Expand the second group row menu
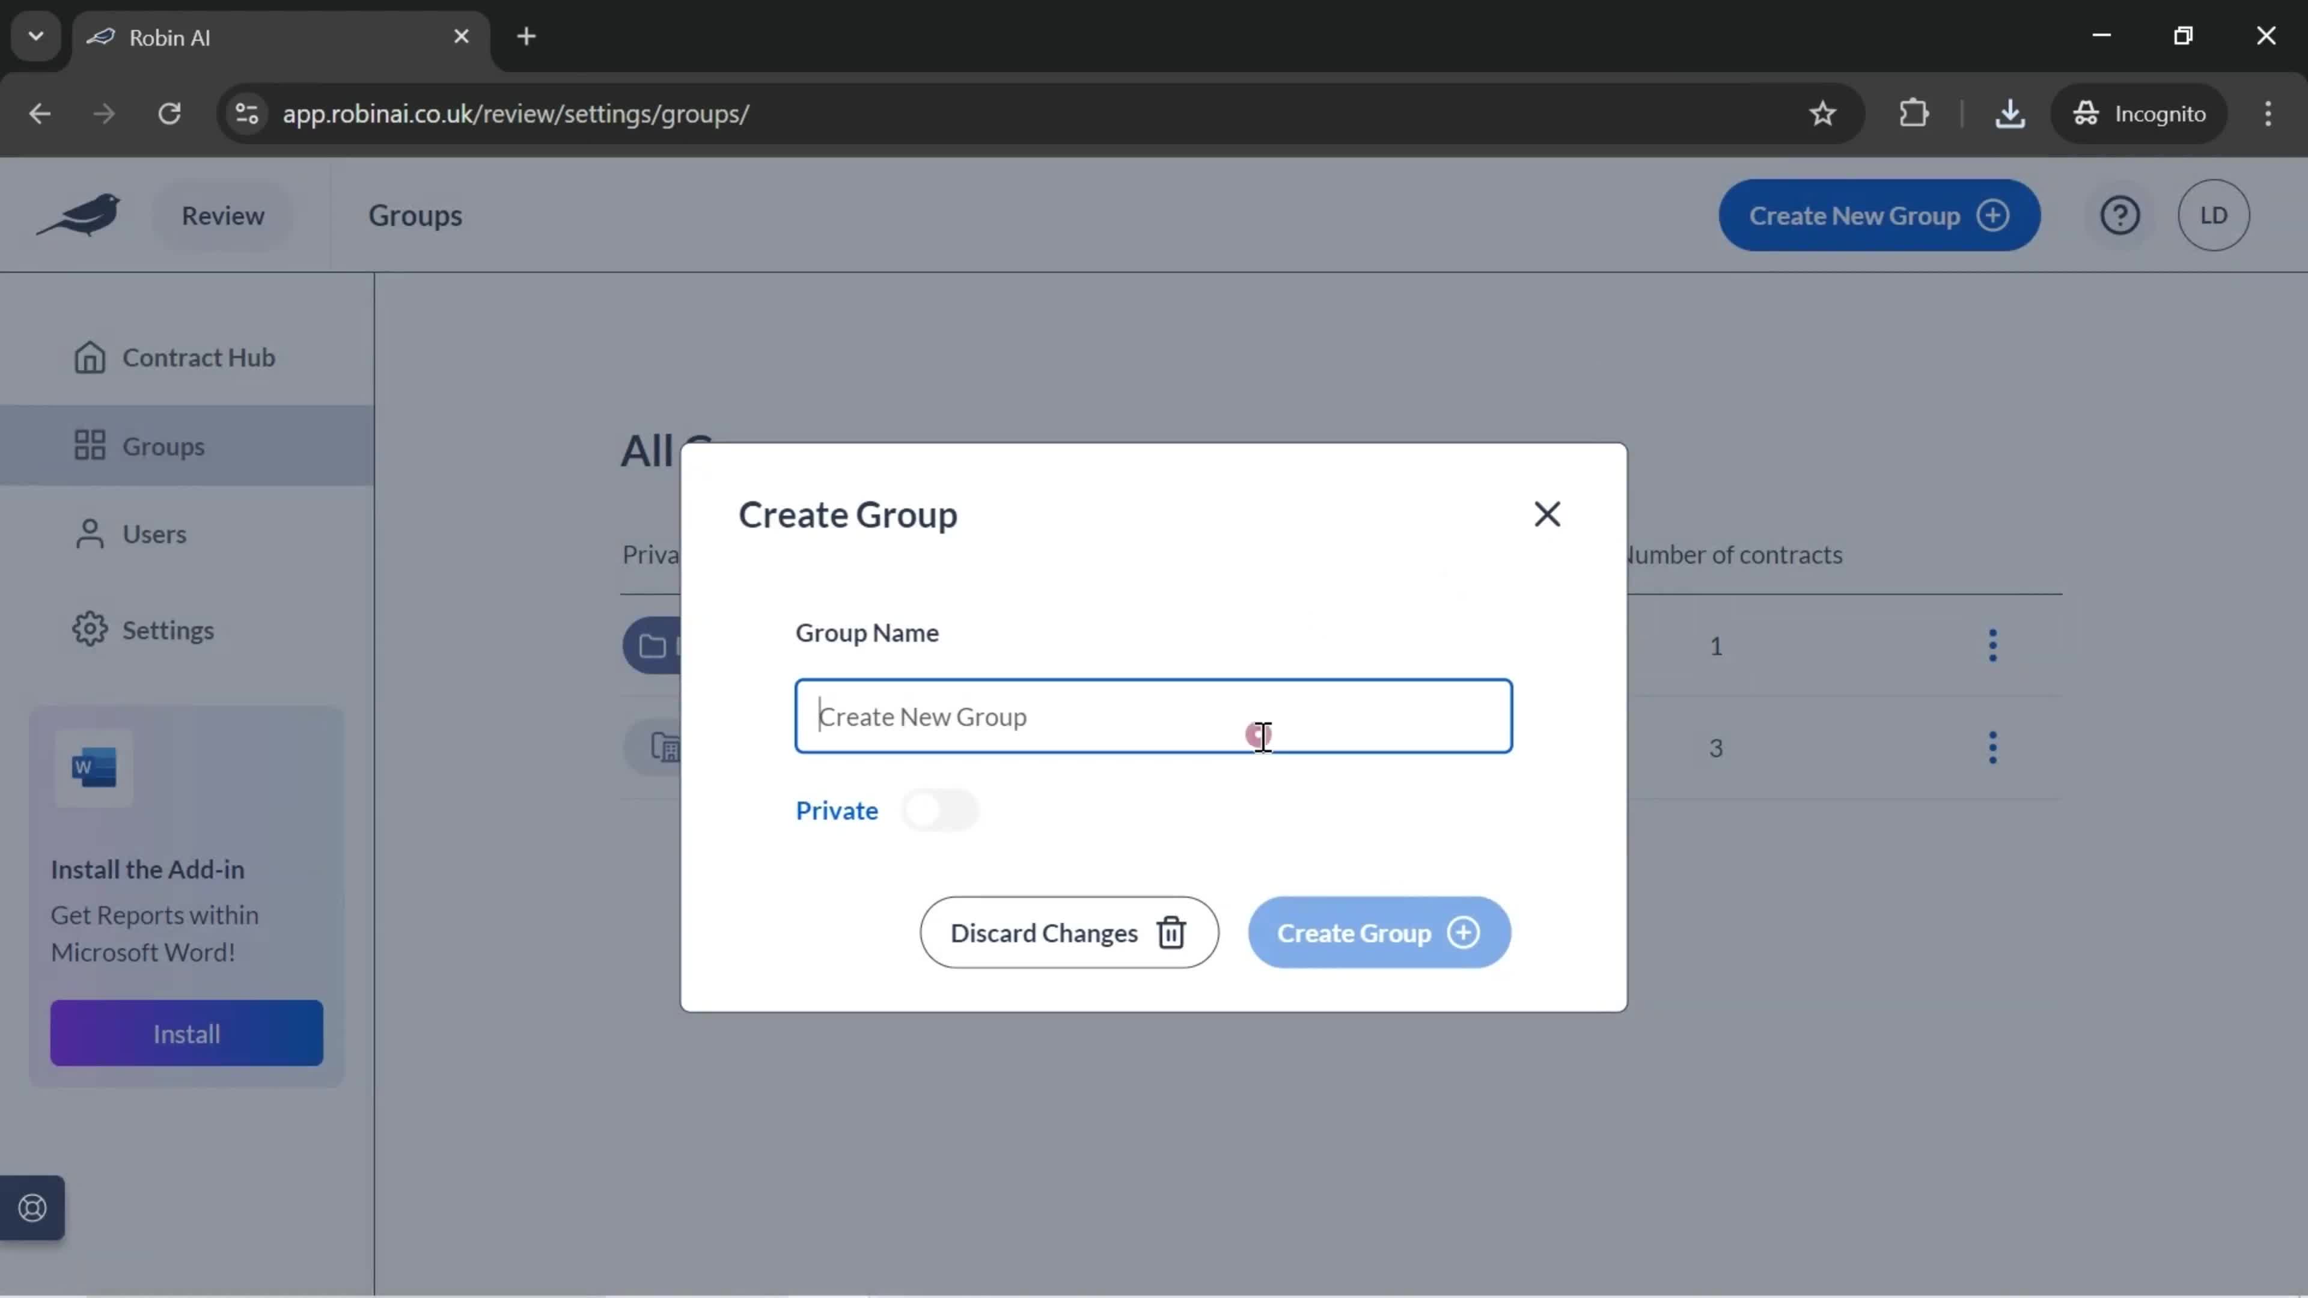This screenshot has width=2308, height=1298. coord(1991,746)
